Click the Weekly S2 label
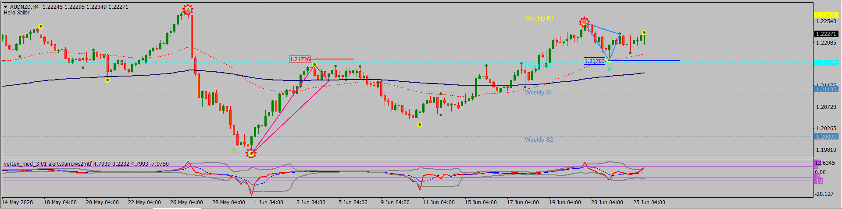 click(x=539, y=139)
